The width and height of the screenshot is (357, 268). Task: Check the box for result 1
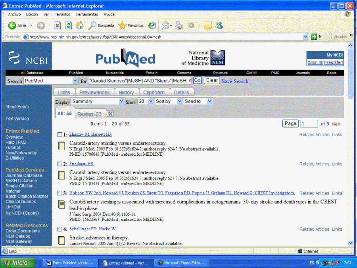coord(59,135)
